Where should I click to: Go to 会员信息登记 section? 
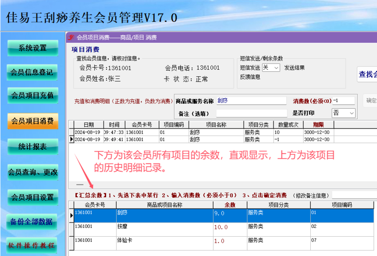32,72
